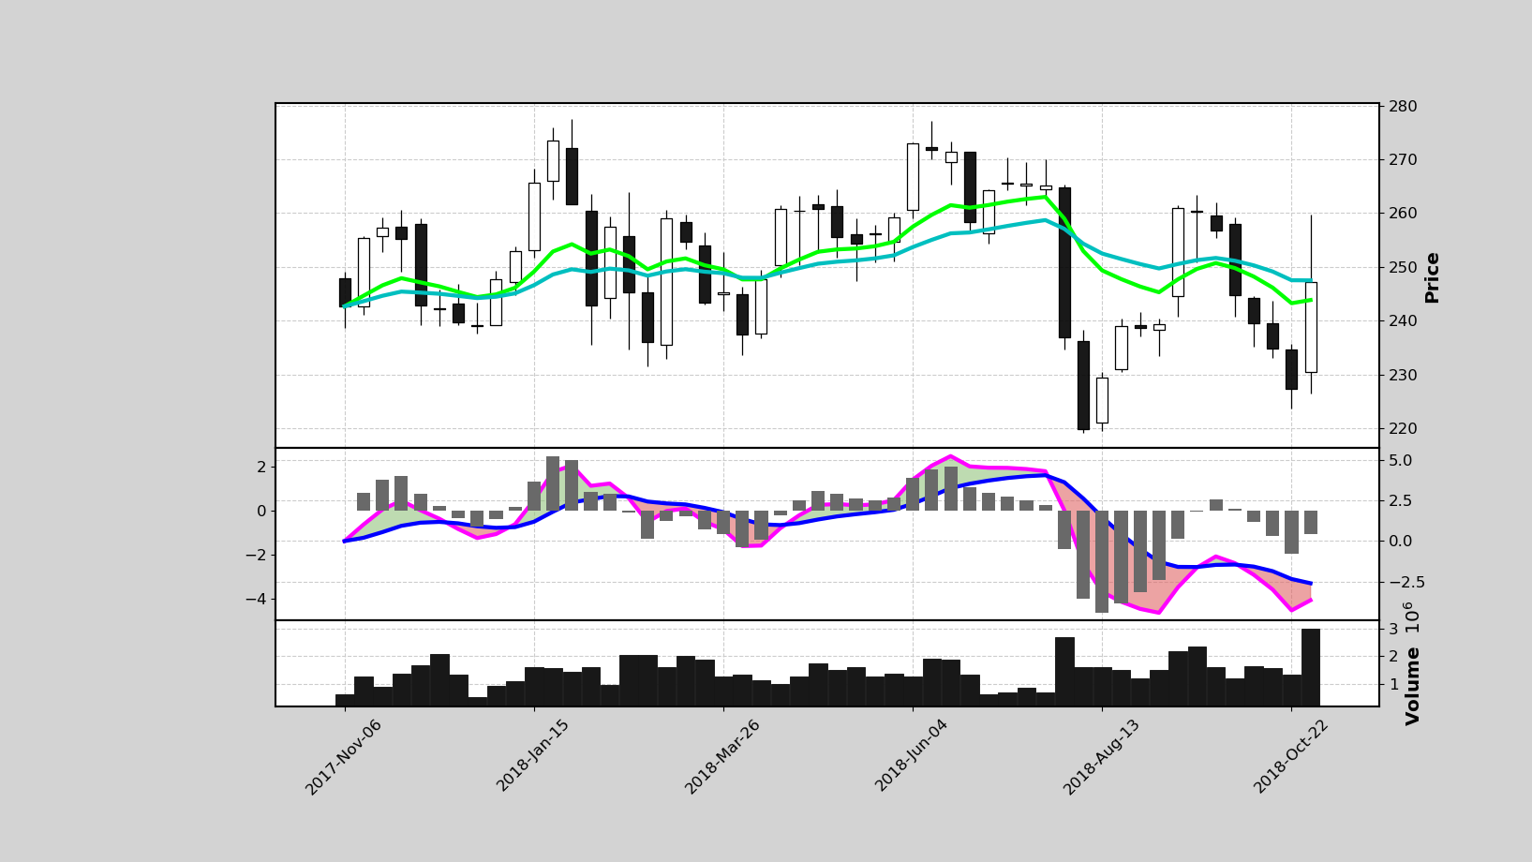Image resolution: width=1532 pixels, height=862 pixels.
Task: Click the 5.0 histogram axis tick
Action: tap(1400, 461)
